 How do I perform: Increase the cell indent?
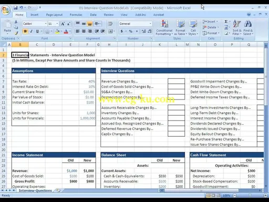[102, 31]
